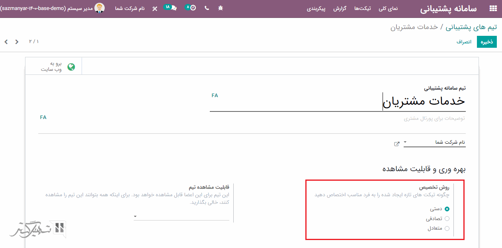502x248 pixels.
Task: Click the debug bug icon
Action: pyautogui.click(x=221, y=8)
